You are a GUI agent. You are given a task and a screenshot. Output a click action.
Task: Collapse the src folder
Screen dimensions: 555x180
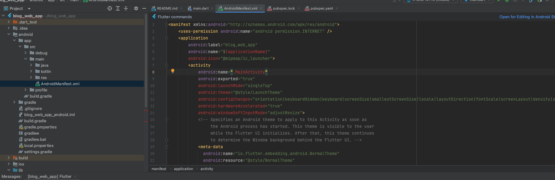pos(20,47)
